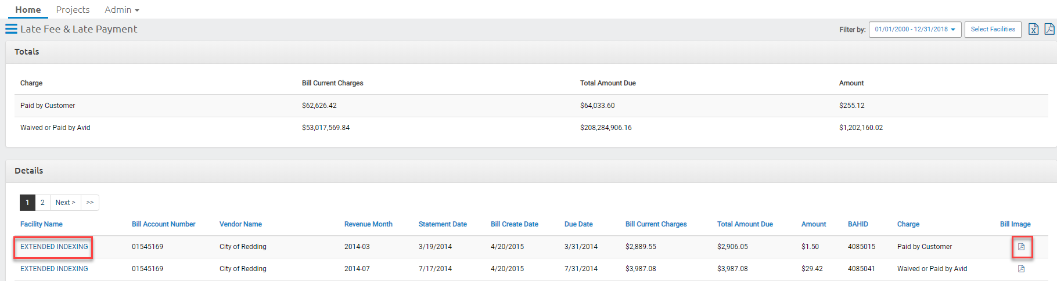Sort by Amount column in Details
Screen dimensions: 1057x281
click(813, 224)
